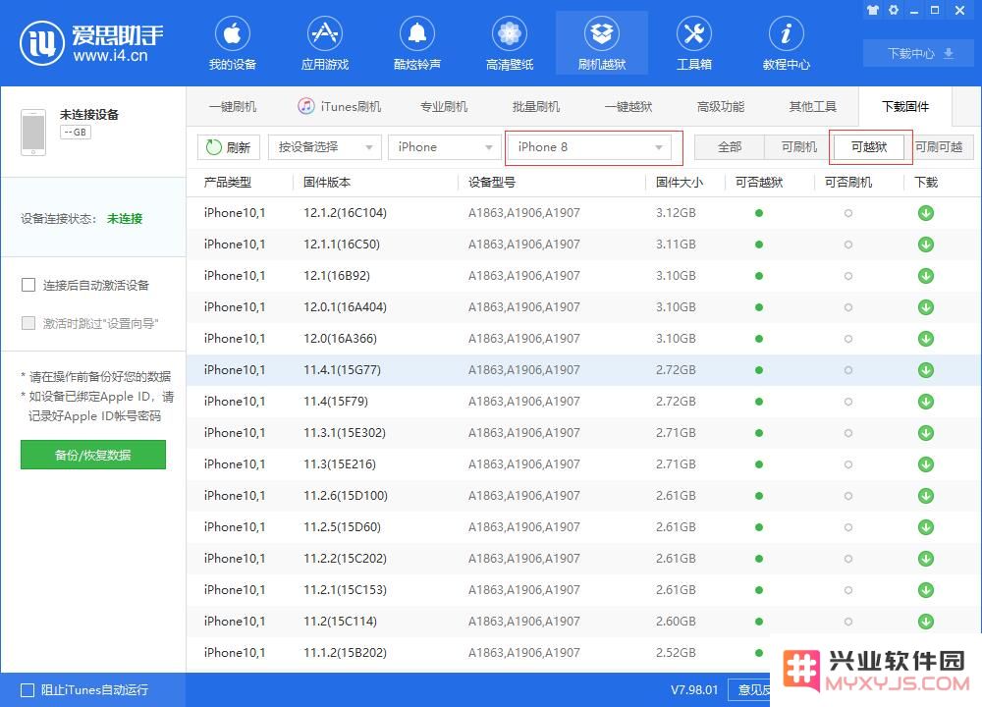
Task: Select row with firmware 11.1.2(15B202)
Action: tap(582, 653)
